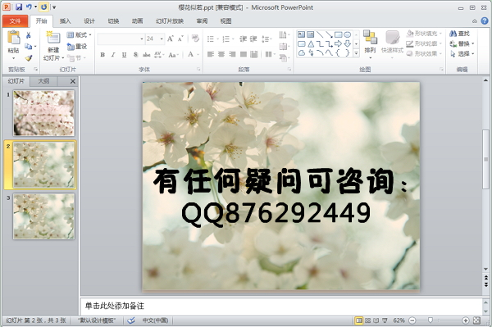Select the right arrow shape
Viewport: 492px width, 327px height.
[x=338, y=43]
